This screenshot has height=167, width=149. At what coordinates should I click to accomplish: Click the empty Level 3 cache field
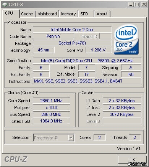click(x=122, y=121)
